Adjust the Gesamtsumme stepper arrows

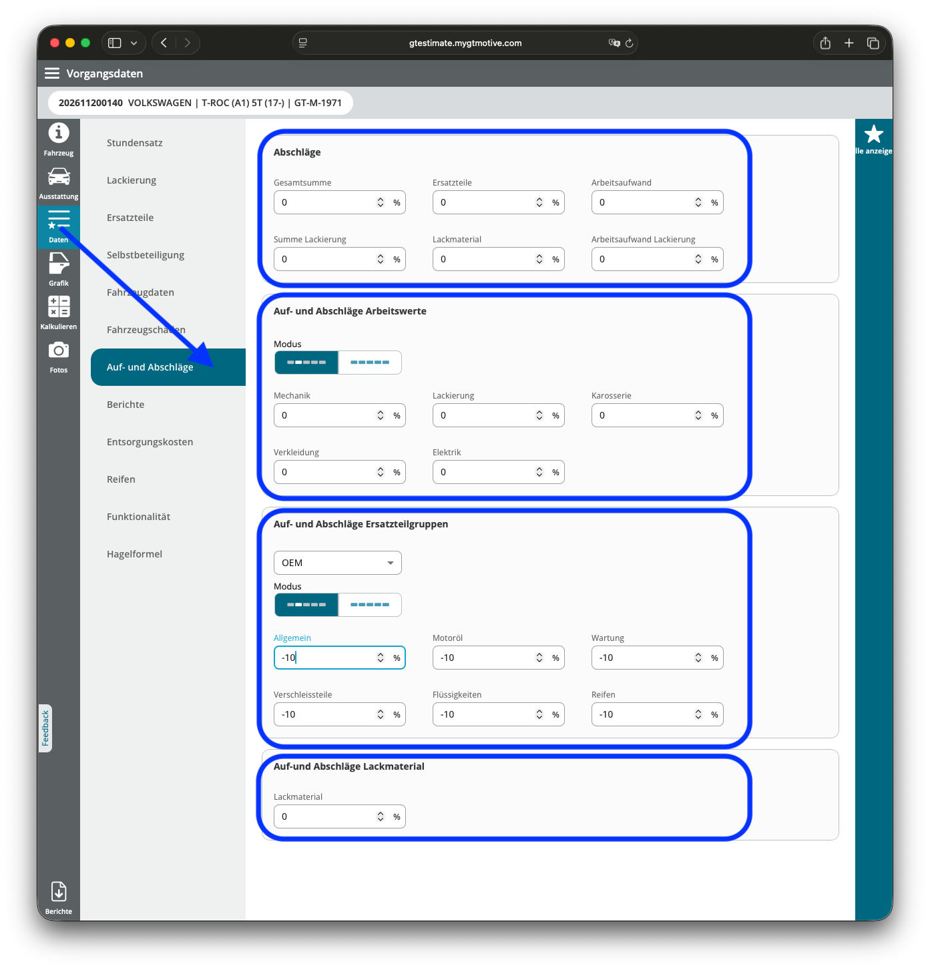(381, 202)
